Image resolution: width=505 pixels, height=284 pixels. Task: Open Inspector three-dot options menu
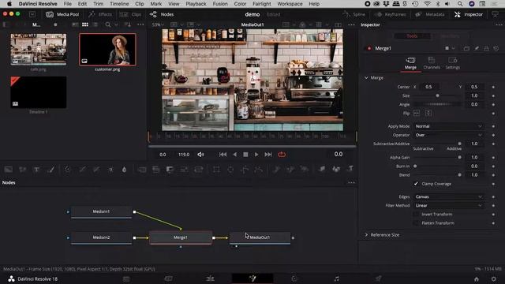[499, 24]
